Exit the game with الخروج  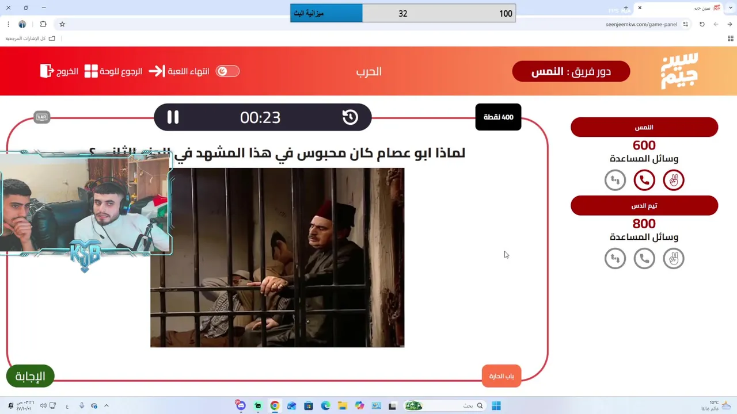click(59, 71)
